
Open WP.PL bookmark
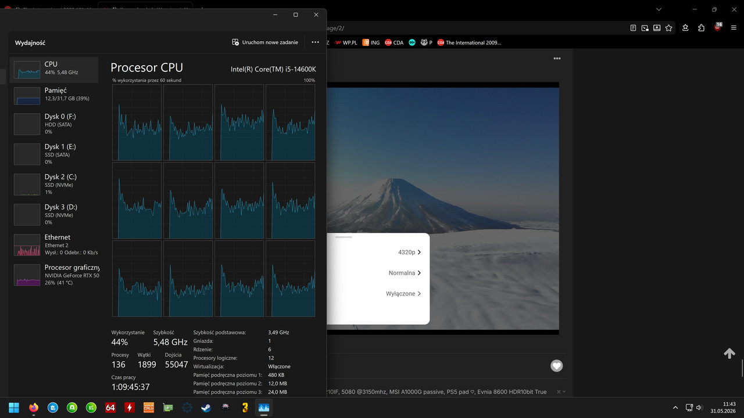(x=346, y=42)
